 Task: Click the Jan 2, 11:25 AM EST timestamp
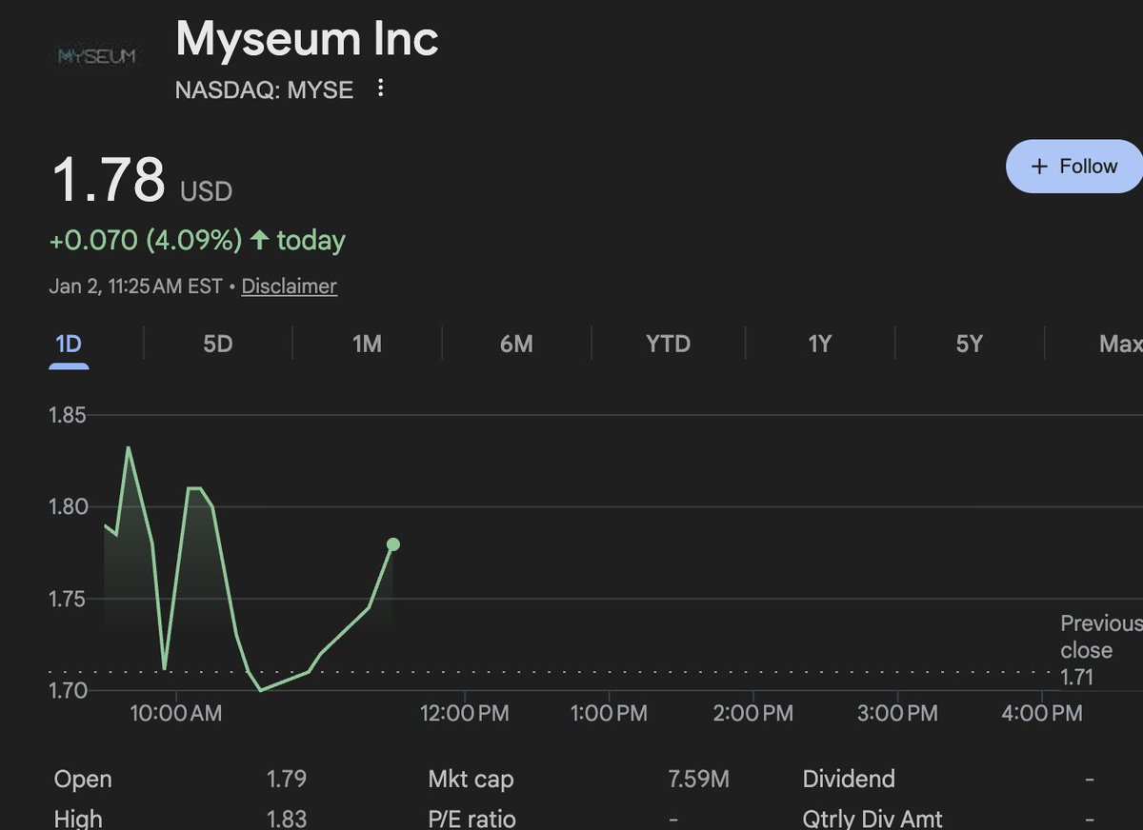click(x=136, y=287)
